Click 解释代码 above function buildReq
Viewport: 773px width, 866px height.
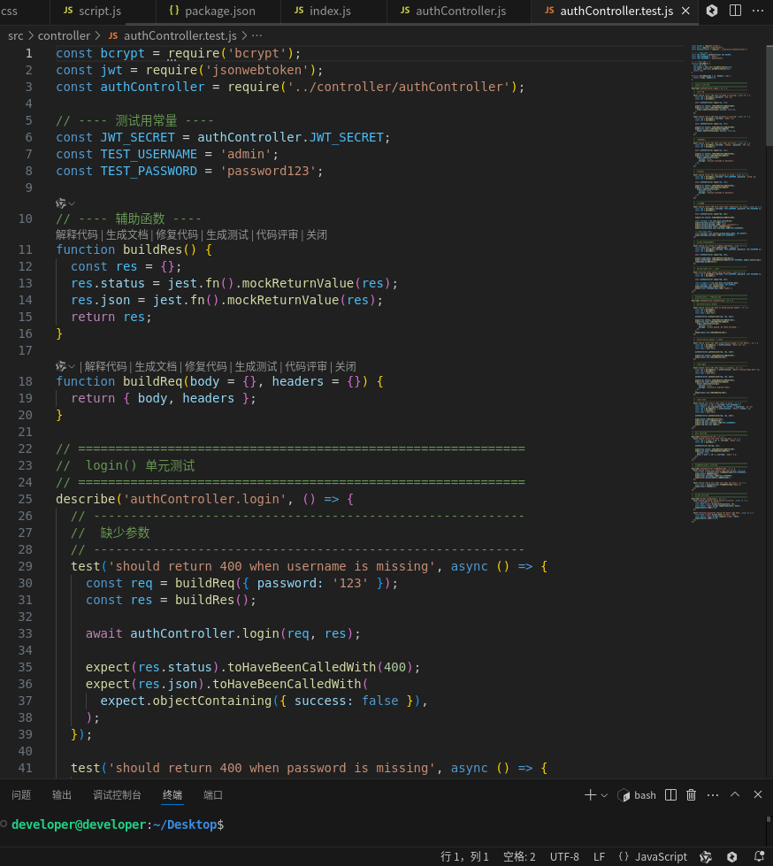tap(105, 366)
